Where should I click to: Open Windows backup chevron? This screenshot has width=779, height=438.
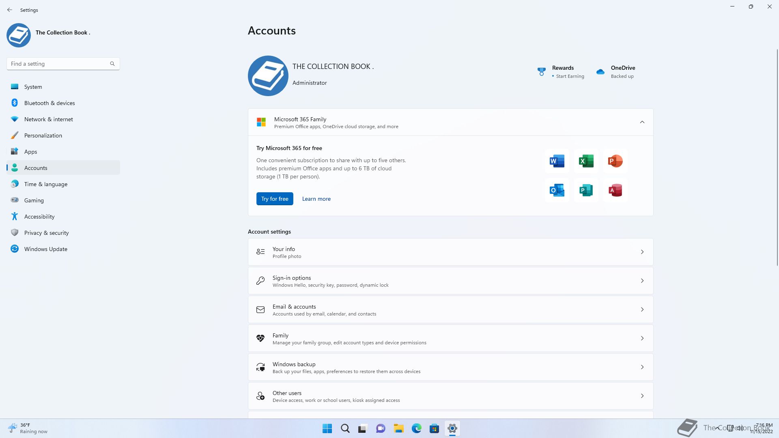(642, 367)
